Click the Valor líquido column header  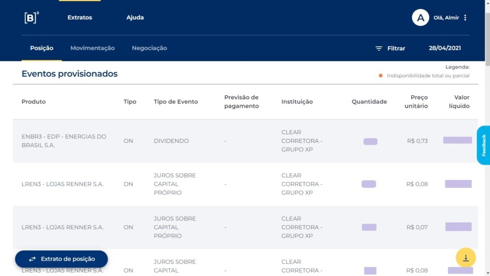click(459, 102)
